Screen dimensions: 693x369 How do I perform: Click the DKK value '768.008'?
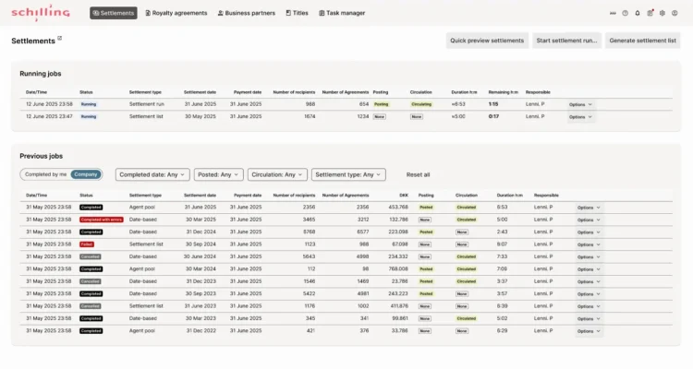398,268
